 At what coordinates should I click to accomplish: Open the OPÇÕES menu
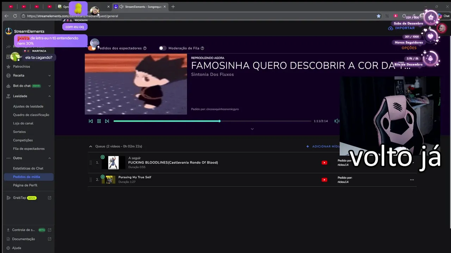[409, 48]
